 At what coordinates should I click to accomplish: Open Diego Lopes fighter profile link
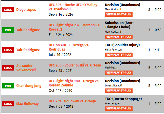click(26, 10)
